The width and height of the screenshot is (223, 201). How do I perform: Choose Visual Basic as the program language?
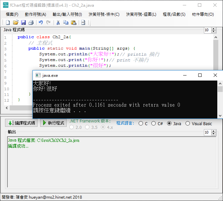tap(188, 123)
